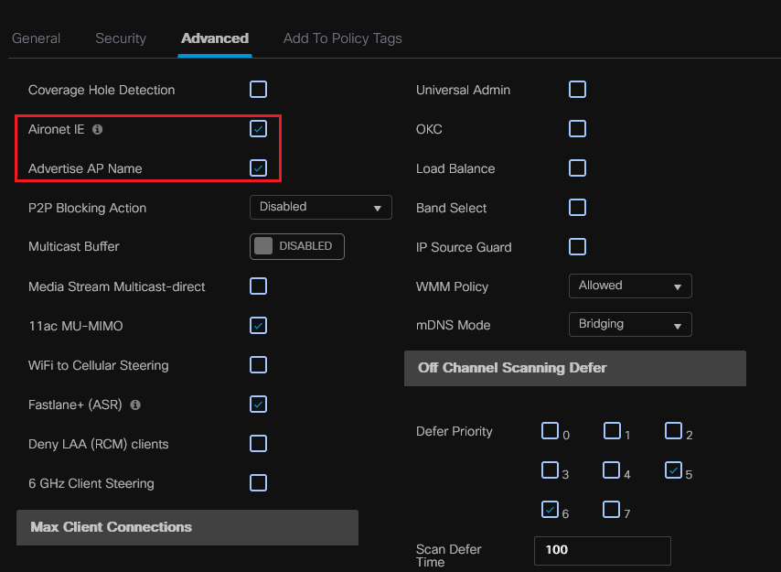Check the Load Balance option
The height and width of the screenshot is (572, 781).
577,167
